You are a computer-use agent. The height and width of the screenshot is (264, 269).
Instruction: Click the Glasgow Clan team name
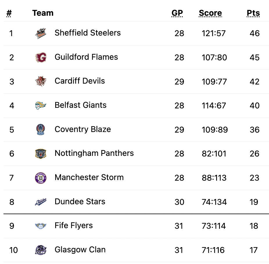pyautogui.click(x=80, y=249)
